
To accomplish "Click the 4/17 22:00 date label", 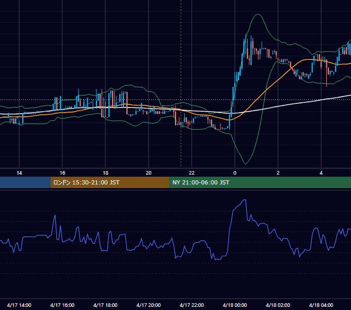I will [192, 305].
